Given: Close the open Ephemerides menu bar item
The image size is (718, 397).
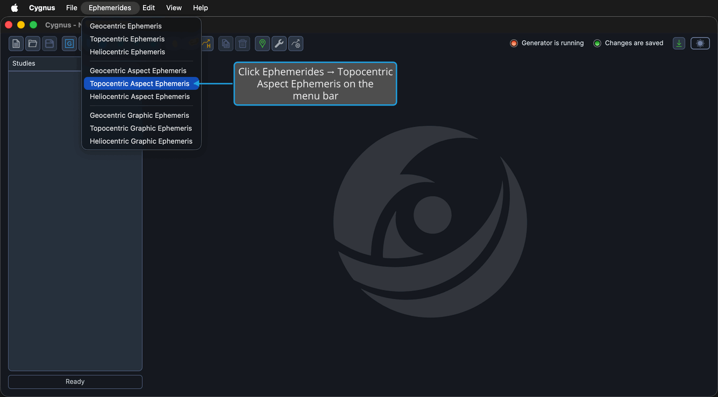Looking at the screenshot, I should pyautogui.click(x=110, y=8).
